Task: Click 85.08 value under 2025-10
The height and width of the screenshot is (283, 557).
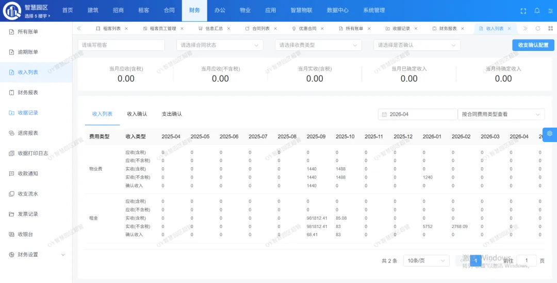Action: click(341, 218)
